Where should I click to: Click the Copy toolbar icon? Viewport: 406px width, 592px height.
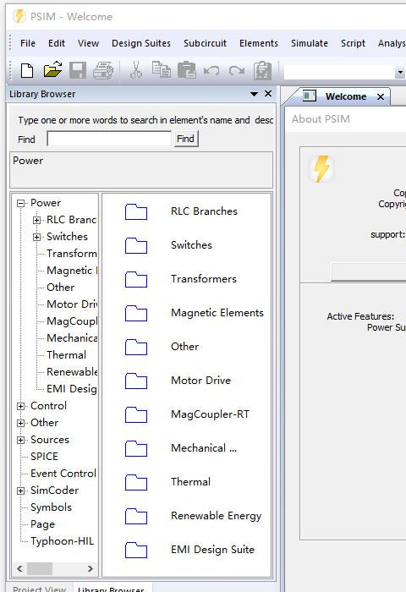pos(162,70)
